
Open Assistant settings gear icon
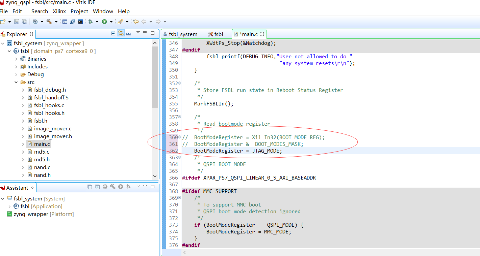click(105, 187)
